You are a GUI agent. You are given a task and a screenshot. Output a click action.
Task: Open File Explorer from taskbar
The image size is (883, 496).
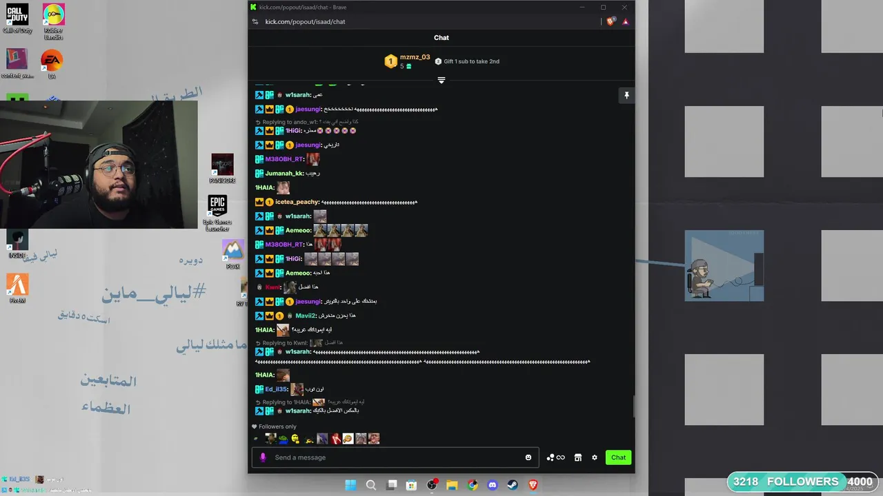(453, 485)
